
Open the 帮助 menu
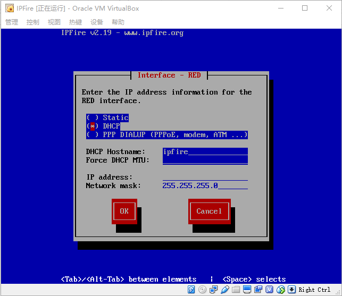[118, 22]
